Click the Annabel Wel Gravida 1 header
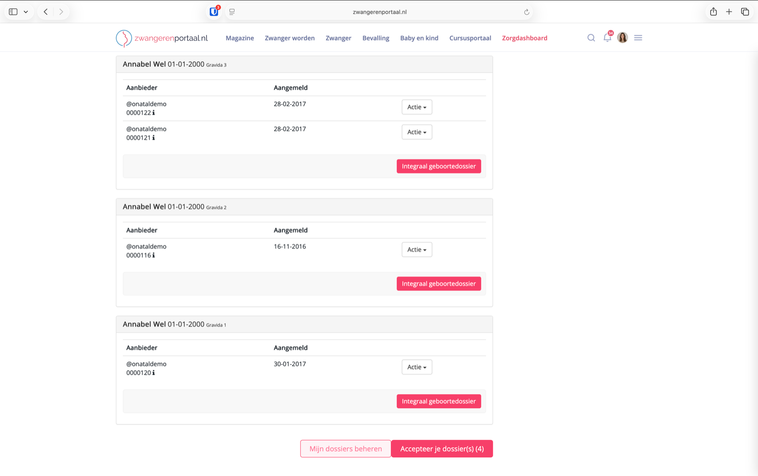Image resolution: width=758 pixels, height=476 pixels. pyautogui.click(x=305, y=325)
